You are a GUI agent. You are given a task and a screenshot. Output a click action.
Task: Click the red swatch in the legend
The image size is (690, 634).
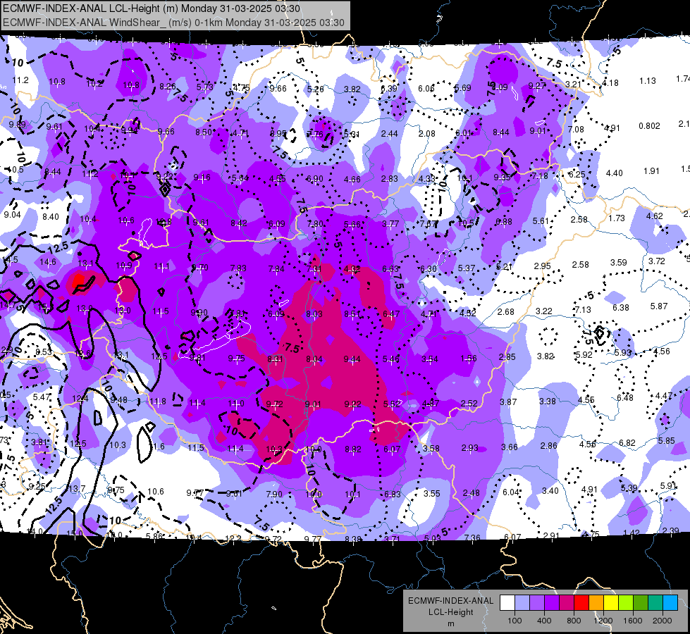click(x=581, y=603)
